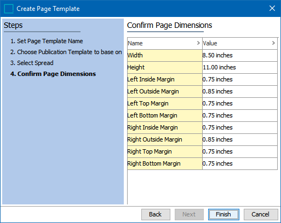The width and height of the screenshot is (281, 223).
Task: Click the Right Outside Margin value cell
Action: coord(240,139)
